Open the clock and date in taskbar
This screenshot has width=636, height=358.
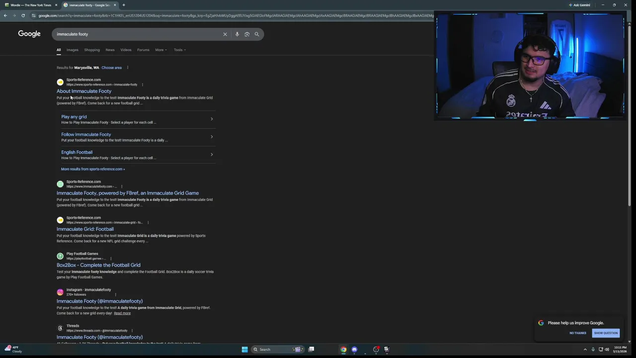[620, 349]
